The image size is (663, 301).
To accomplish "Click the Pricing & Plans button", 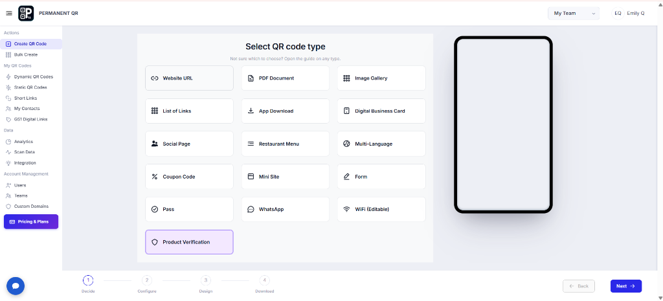I will click(31, 221).
